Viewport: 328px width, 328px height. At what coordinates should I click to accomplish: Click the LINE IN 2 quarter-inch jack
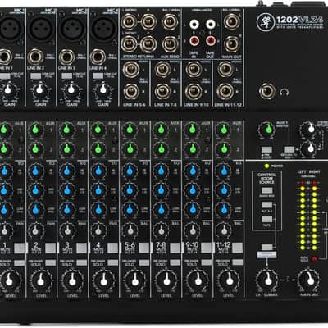[x=35, y=57]
